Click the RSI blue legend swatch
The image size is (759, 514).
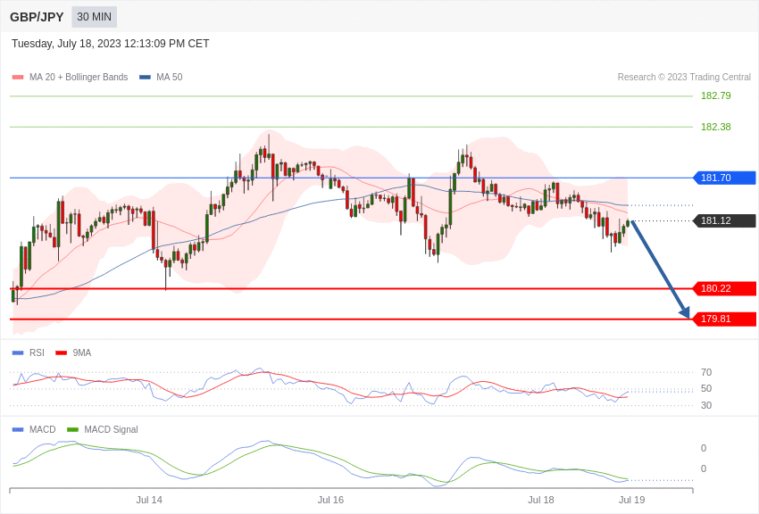(18, 353)
